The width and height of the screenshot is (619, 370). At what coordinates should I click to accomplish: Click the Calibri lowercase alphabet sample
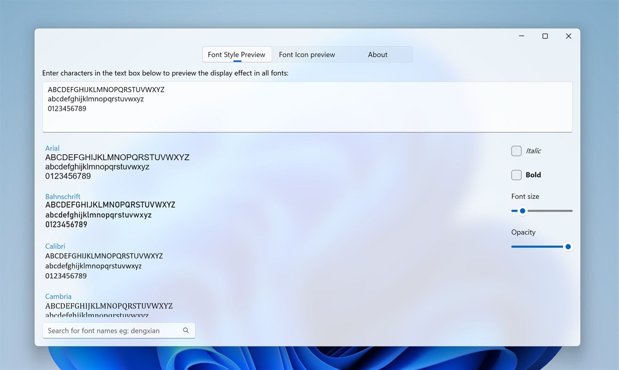[x=94, y=266]
